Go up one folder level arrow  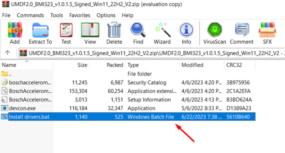coord(7,53)
